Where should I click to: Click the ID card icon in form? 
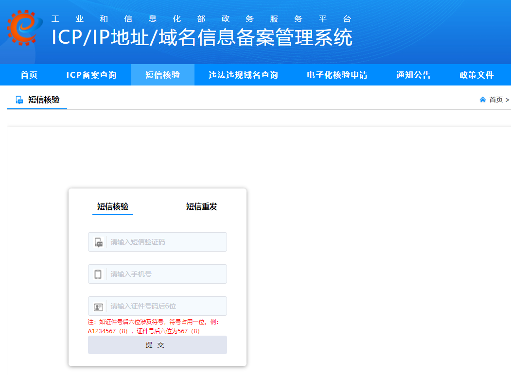tap(98, 307)
